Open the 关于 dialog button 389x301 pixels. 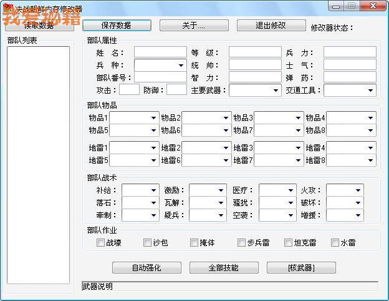[x=194, y=26]
